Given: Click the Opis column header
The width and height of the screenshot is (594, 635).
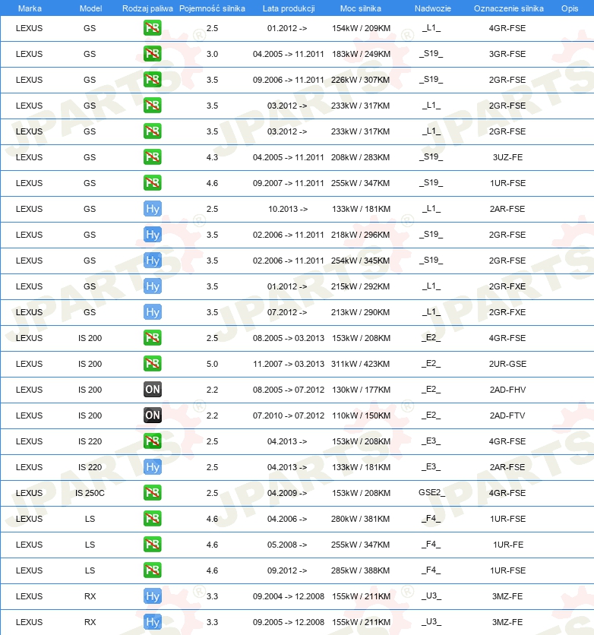Looking at the screenshot, I should (x=569, y=8).
